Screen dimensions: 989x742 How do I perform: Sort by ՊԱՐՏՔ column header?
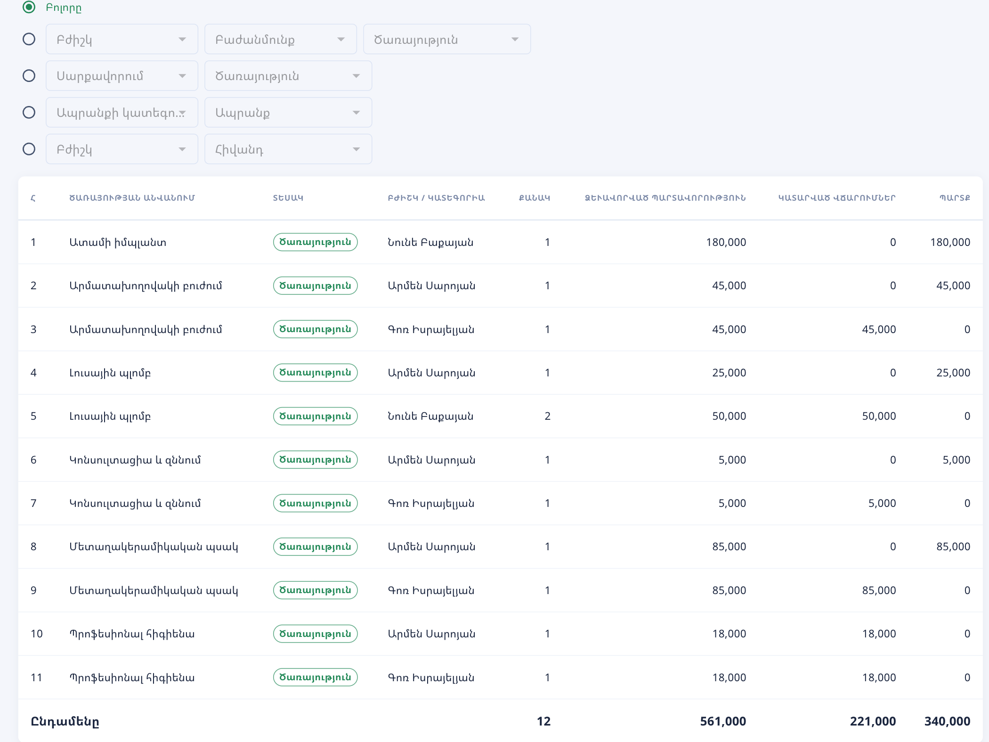tap(955, 198)
